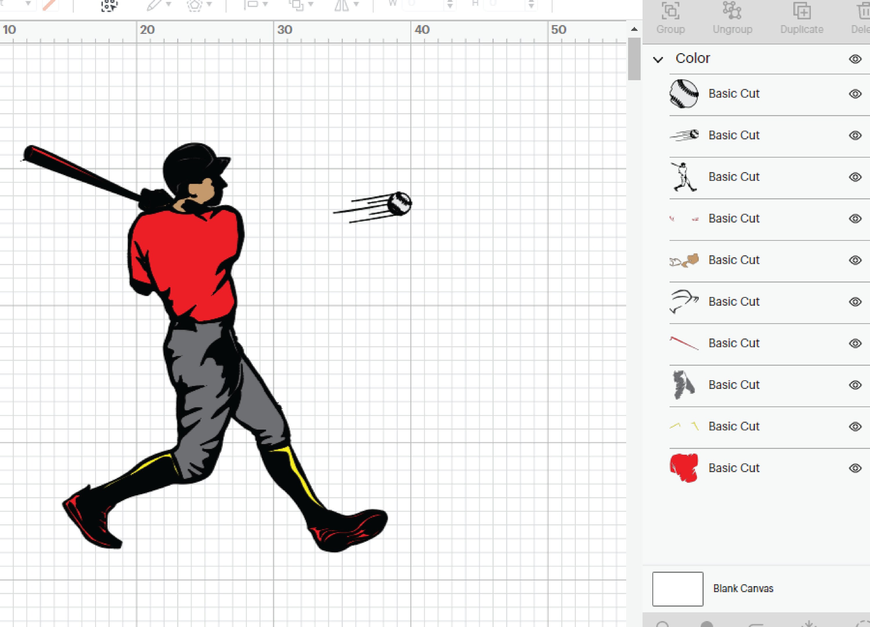
Task: Hide the batter outline layer via eye icon
Action: pos(855,177)
